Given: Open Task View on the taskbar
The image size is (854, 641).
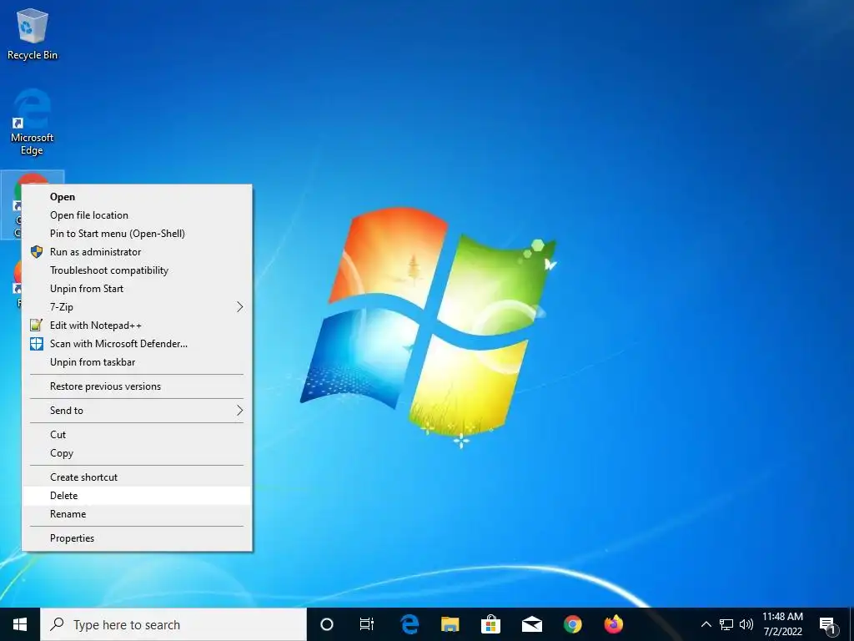Looking at the screenshot, I should pyautogui.click(x=367, y=624).
